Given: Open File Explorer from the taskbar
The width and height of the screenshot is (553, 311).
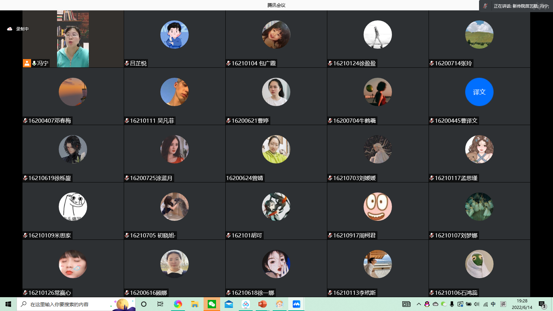Looking at the screenshot, I should tap(195, 304).
